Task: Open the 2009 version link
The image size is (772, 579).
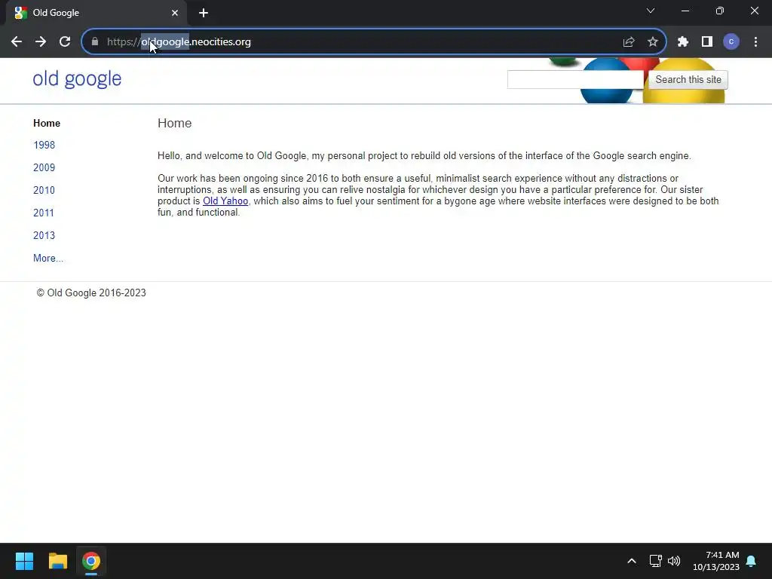Action: 44,168
